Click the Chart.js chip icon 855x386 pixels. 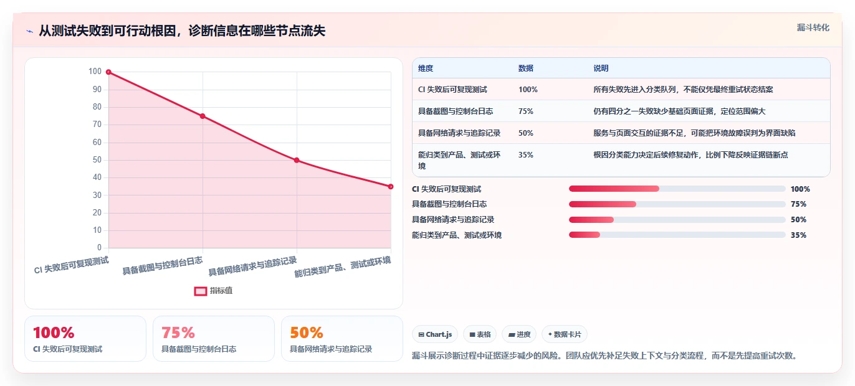(421, 334)
